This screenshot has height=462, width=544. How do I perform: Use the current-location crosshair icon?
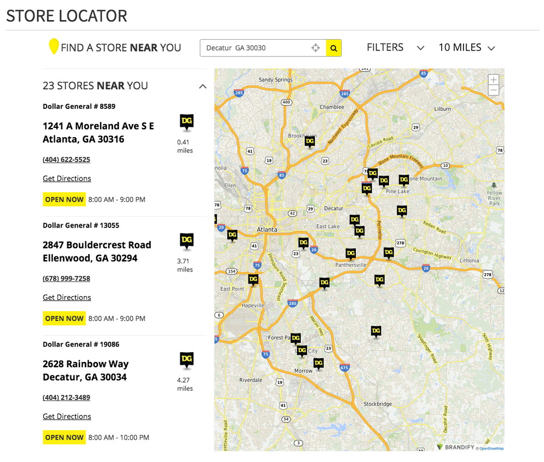coord(316,48)
